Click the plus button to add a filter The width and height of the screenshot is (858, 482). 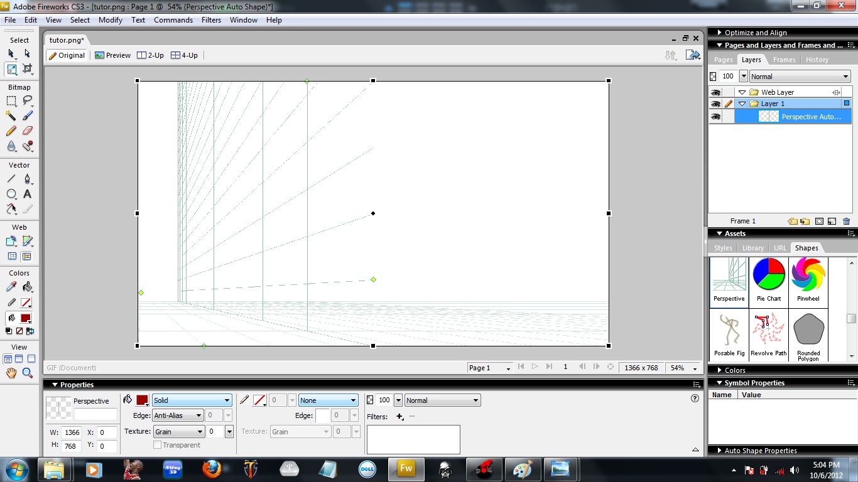point(400,416)
